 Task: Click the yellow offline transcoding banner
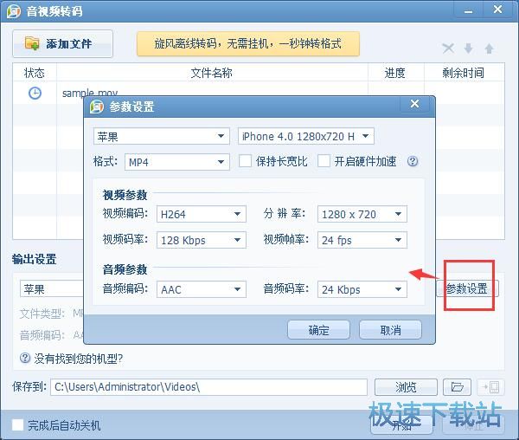pos(248,43)
